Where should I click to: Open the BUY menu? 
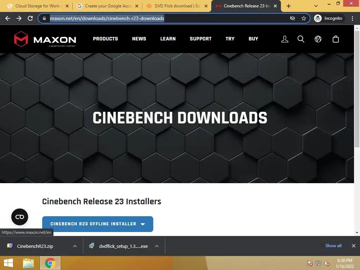[253, 39]
